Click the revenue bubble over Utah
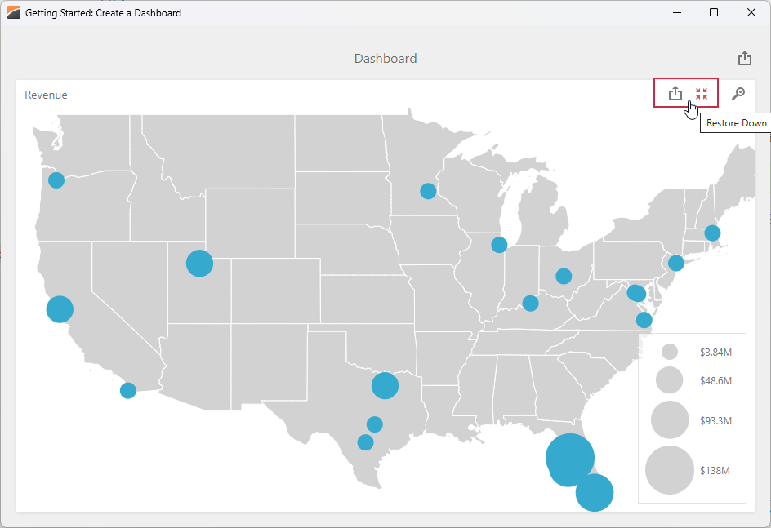Screen dimensions: 771x528 coord(198,263)
